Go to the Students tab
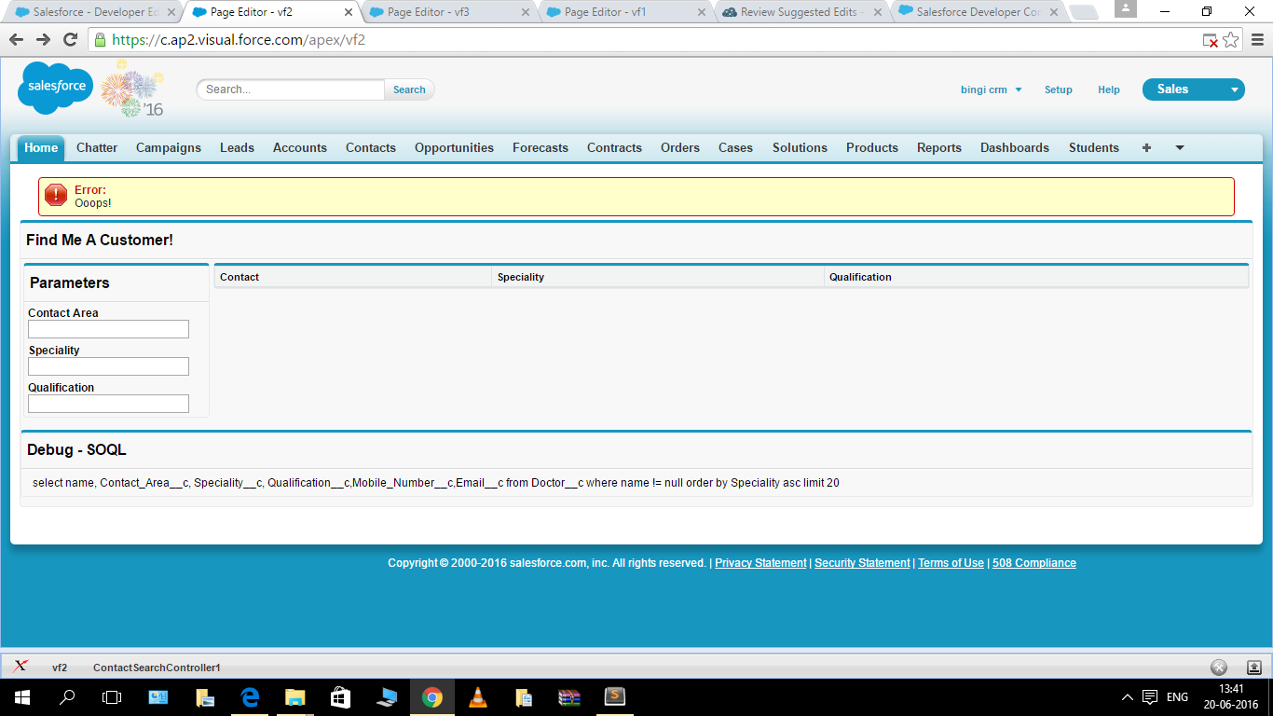The image size is (1273, 716). (1094, 147)
